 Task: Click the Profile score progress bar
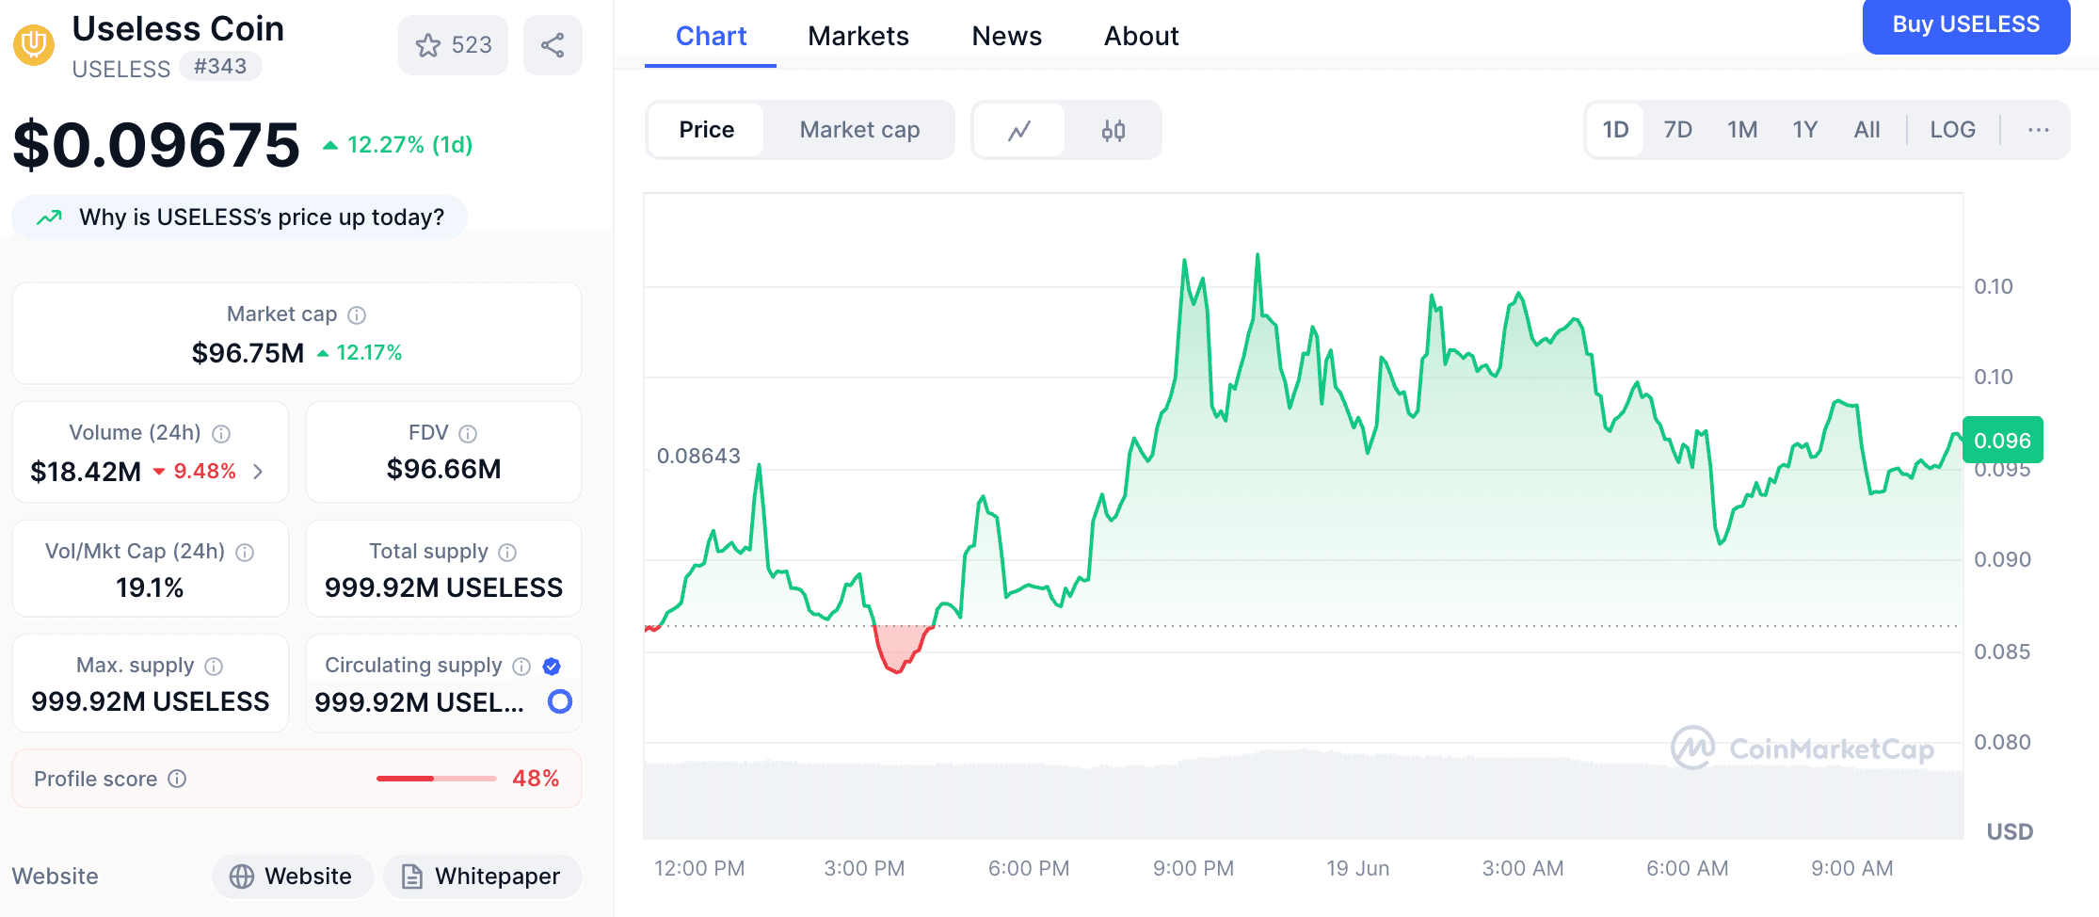click(x=435, y=779)
